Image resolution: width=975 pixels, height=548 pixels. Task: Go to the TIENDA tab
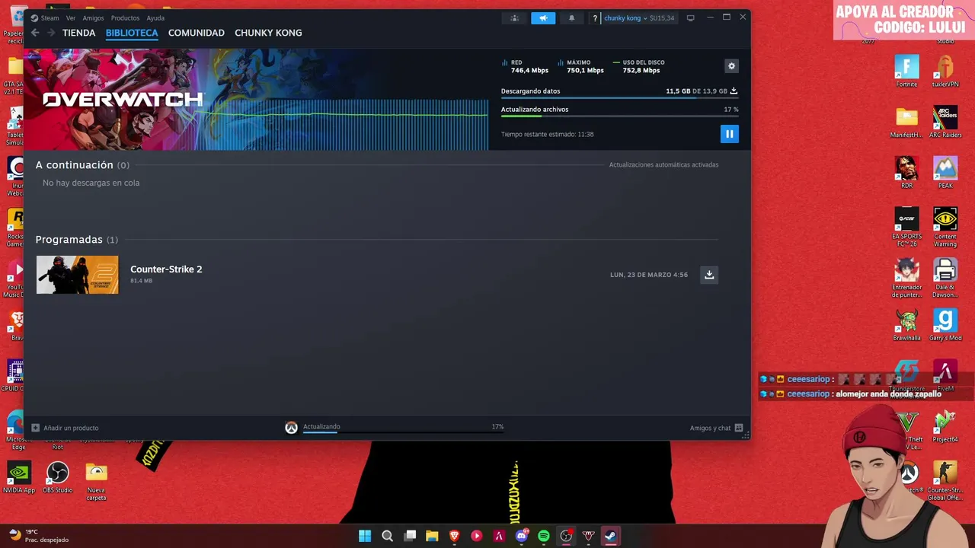(79, 33)
